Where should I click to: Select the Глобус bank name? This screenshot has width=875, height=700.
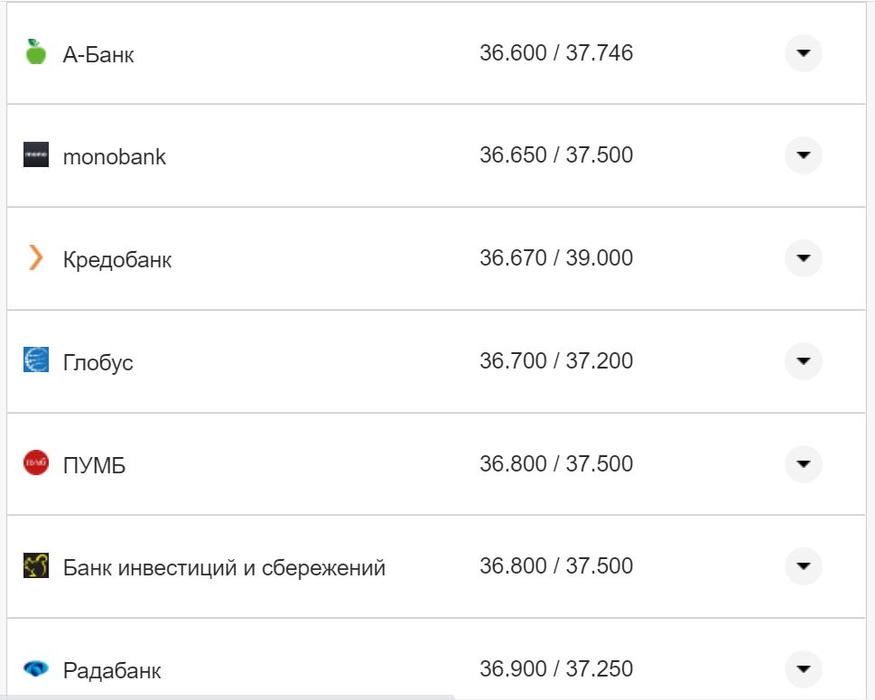pos(98,363)
